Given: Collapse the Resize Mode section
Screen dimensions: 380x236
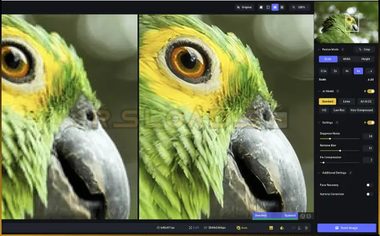Looking at the screenshot, I should 319,49.
